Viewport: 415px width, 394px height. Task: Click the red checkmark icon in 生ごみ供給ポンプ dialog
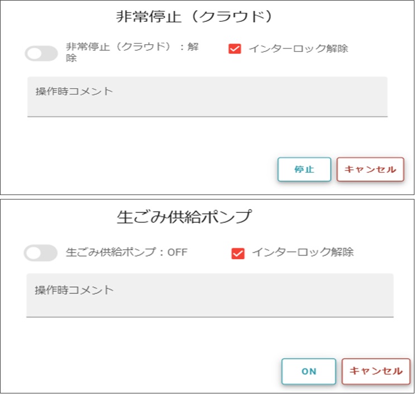pos(238,253)
